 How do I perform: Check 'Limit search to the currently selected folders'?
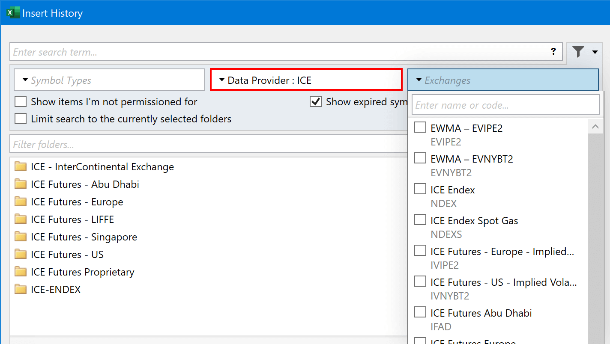[21, 119]
